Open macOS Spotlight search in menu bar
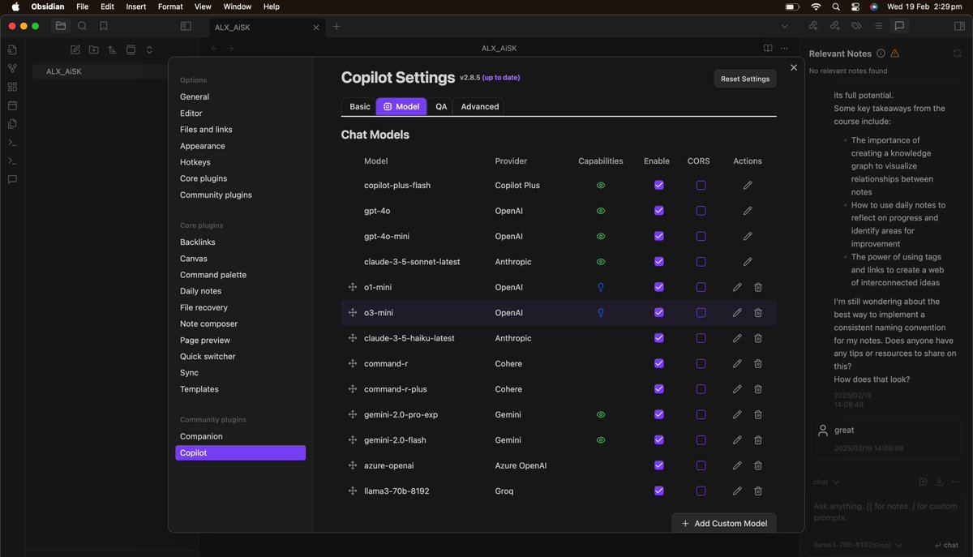 click(x=836, y=6)
